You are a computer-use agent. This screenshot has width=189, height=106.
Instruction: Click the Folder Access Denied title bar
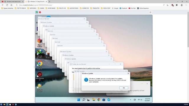(96, 64)
